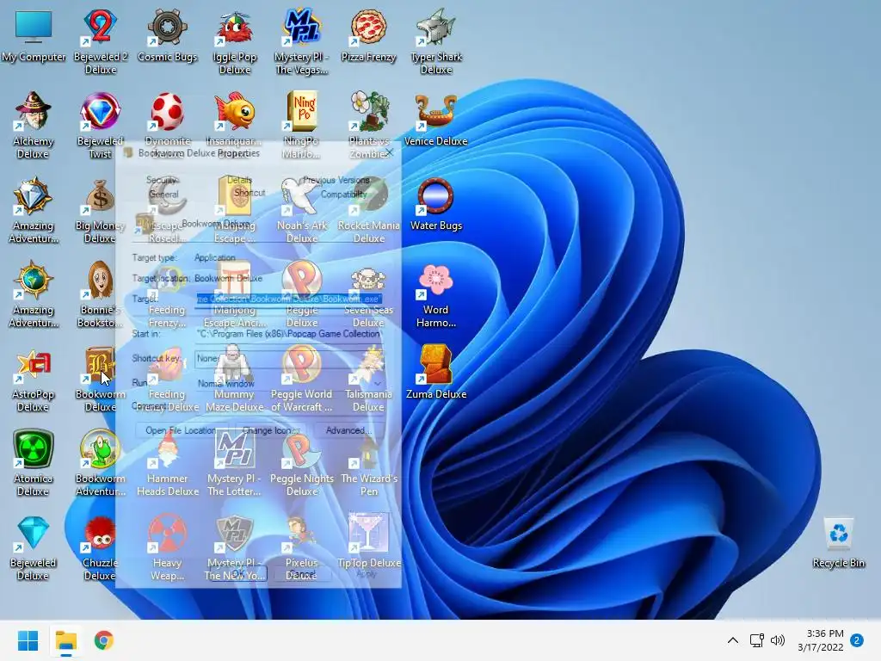Select the Chuzzle Deluxe fuzzy red icon

(101, 547)
